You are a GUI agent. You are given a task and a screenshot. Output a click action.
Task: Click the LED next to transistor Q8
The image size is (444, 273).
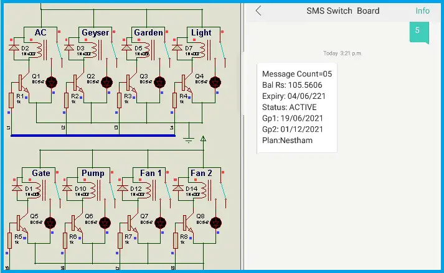[216, 223]
